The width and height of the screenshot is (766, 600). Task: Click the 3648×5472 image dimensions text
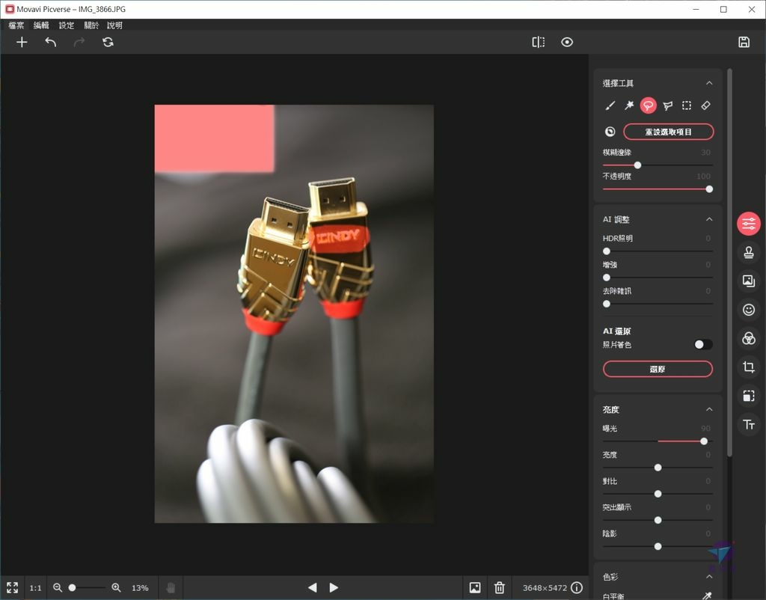[x=545, y=588]
